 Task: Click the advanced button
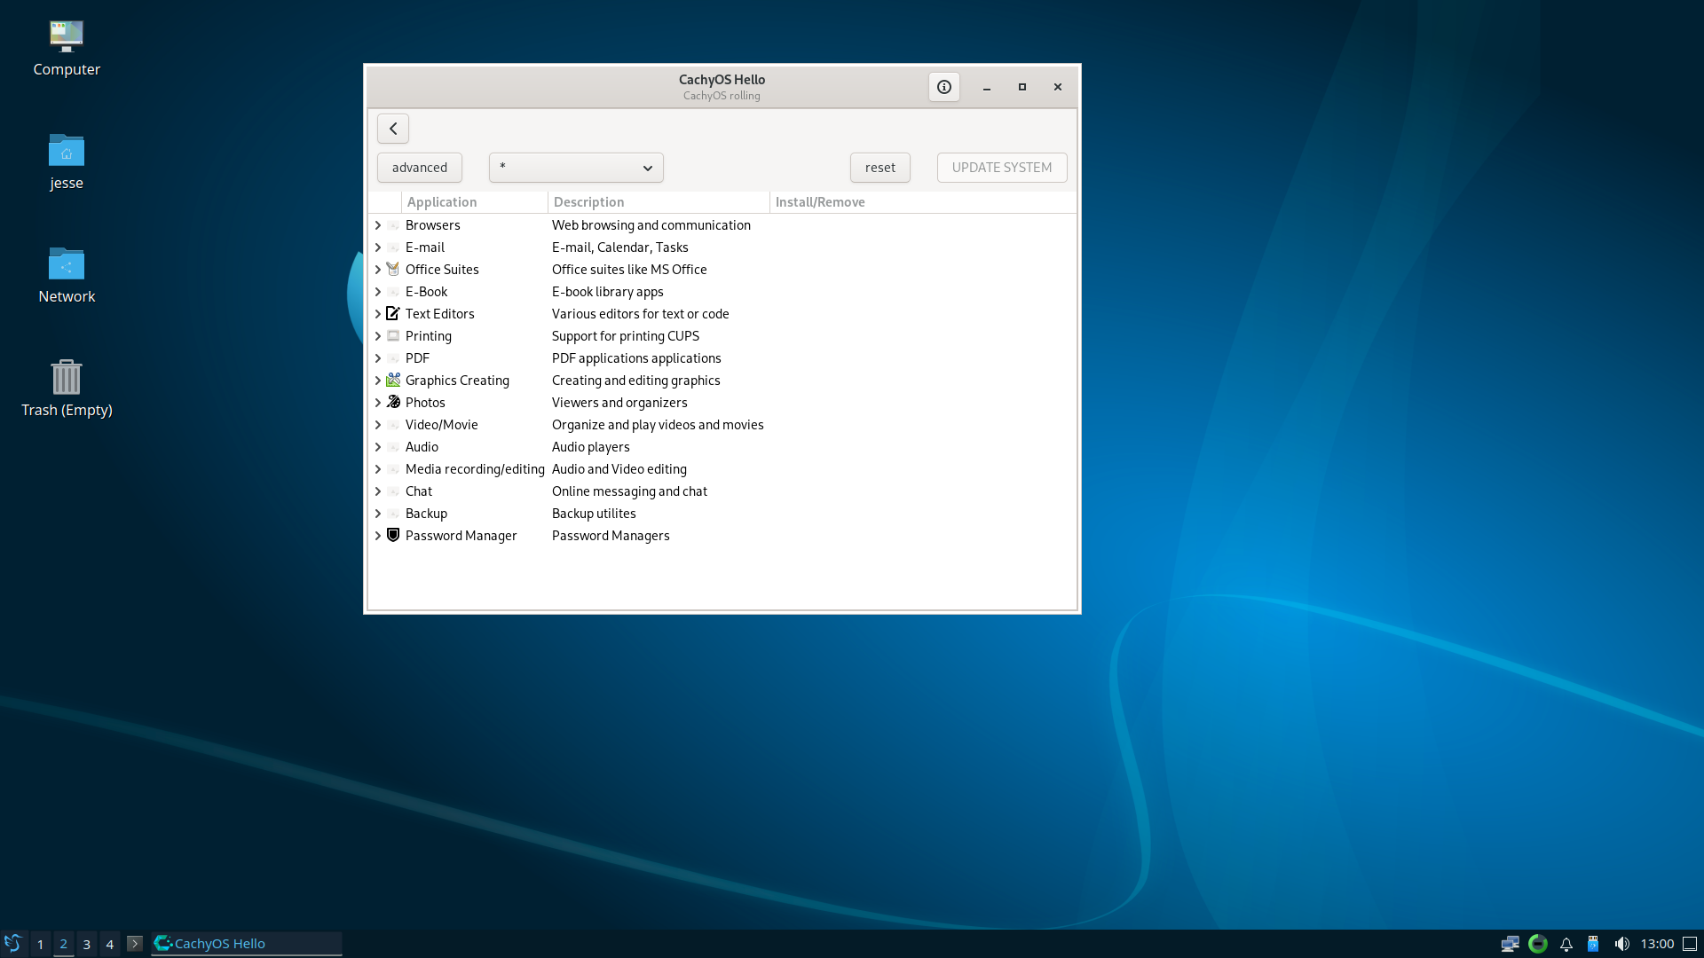click(x=420, y=168)
